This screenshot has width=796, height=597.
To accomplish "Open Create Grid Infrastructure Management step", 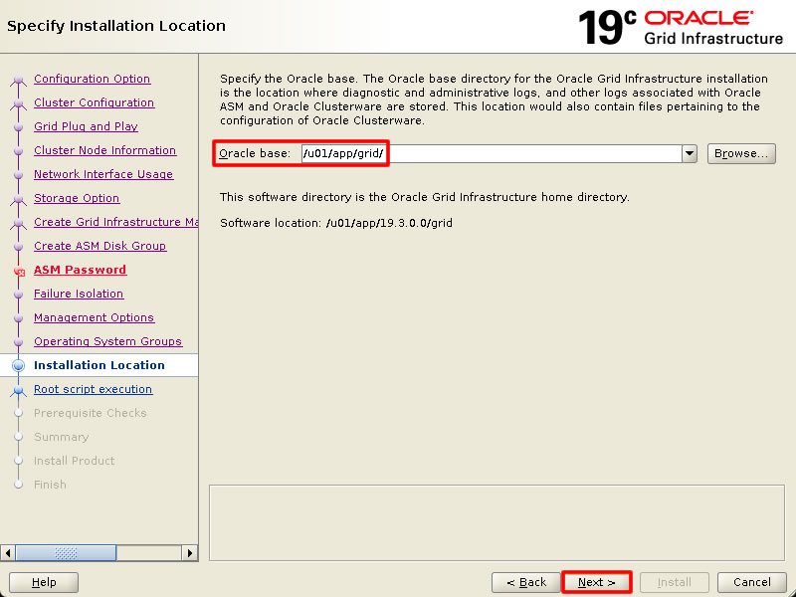I will (115, 222).
